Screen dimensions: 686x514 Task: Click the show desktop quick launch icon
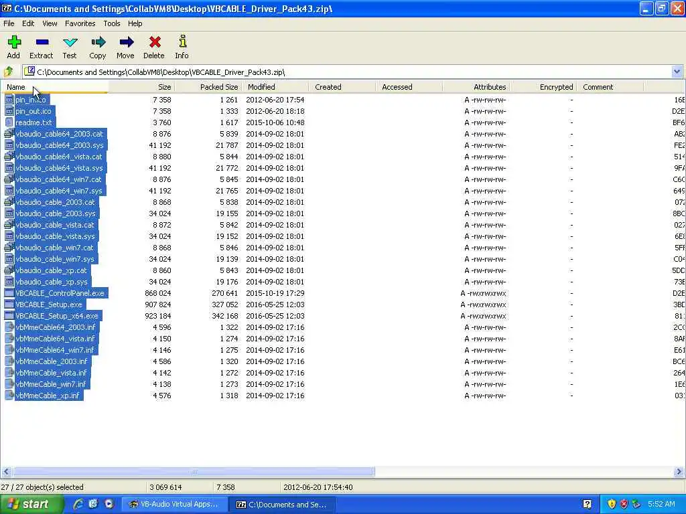tap(93, 504)
